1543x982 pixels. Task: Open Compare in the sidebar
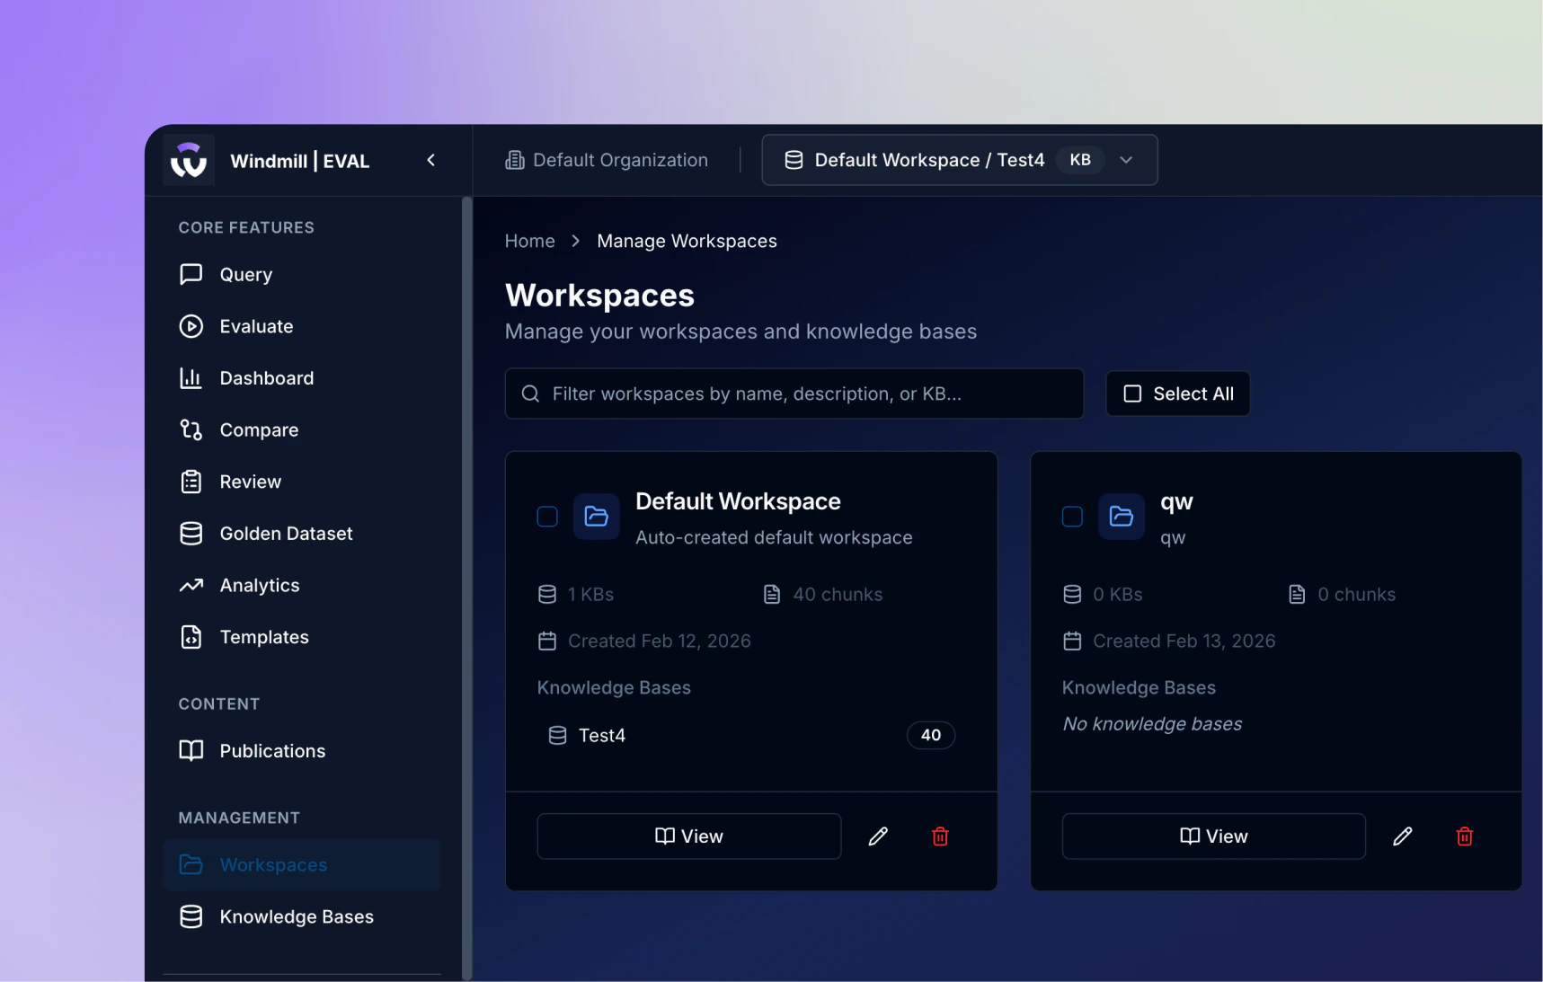pos(302,430)
